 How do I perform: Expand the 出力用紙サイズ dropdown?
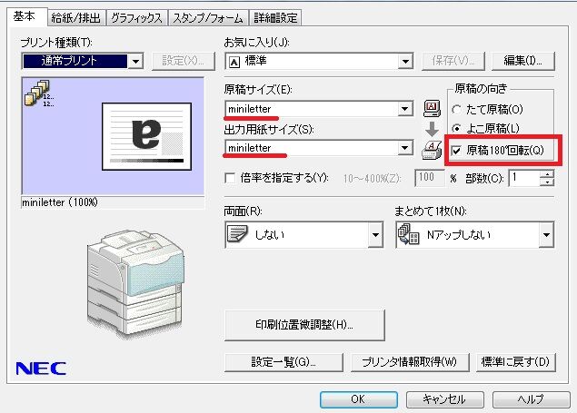pos(404,148)
